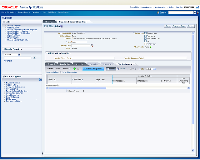
Task: Click the green plus add row icon
Action: click(74, 69)
